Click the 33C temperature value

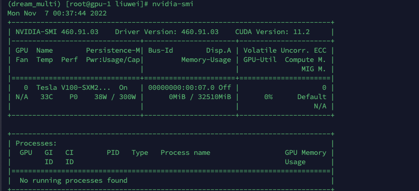[x=47, y=97]
